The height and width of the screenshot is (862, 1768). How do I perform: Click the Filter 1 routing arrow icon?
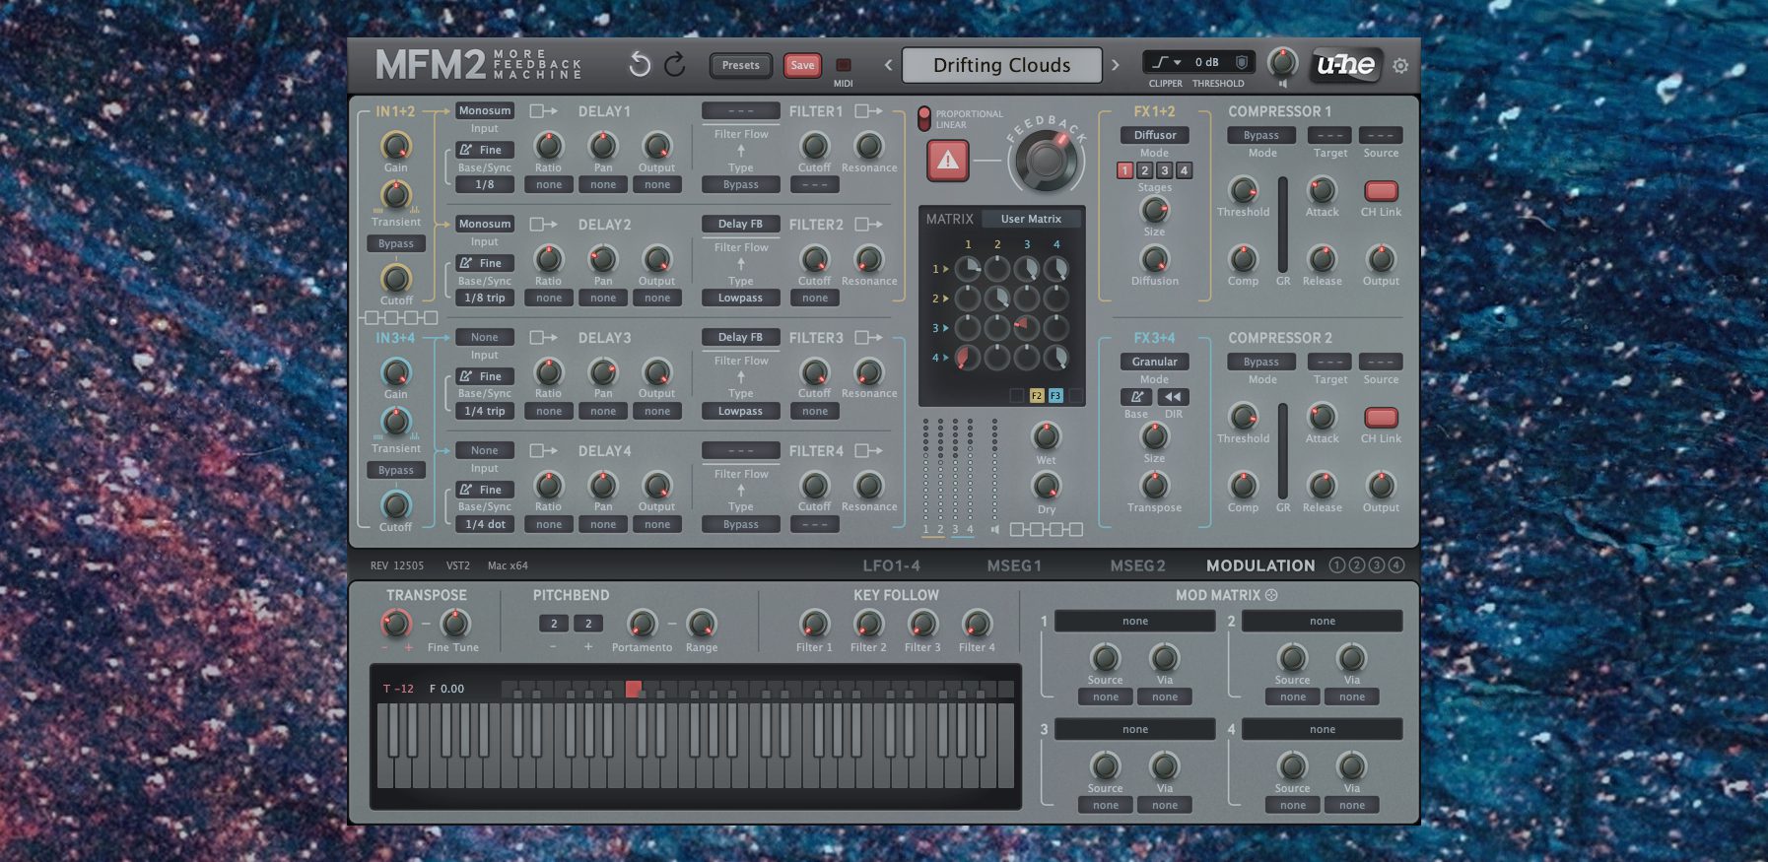click(x=868, y=111)
